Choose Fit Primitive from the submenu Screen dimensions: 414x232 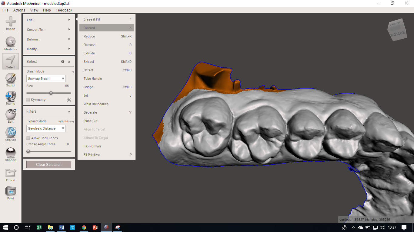coord(107,155)
